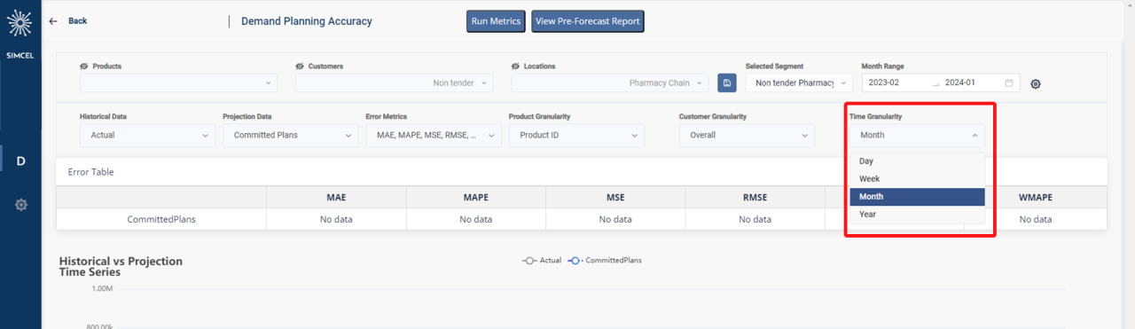Toggle Actual series in chart legend

click(x=542, y=261)
